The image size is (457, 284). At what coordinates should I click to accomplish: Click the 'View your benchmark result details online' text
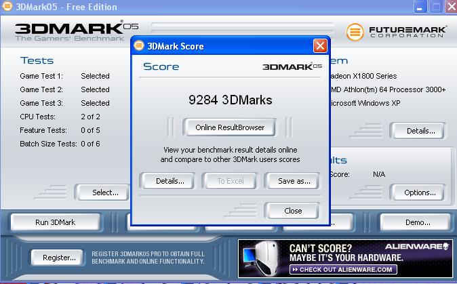coord(231,150)
